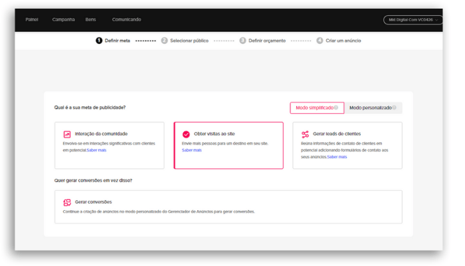Viewport: 465px width, 266px height.
Task: Click the info icon next to Modo personalizado
Action: (394, 108)
